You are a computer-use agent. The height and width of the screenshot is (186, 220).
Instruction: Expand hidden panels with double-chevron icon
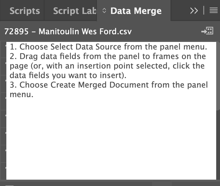[x=194, y=11]
